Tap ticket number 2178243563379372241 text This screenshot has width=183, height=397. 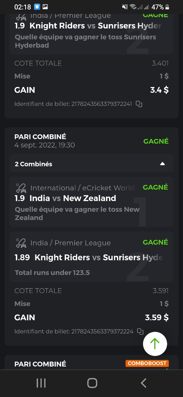coord(102,104)
